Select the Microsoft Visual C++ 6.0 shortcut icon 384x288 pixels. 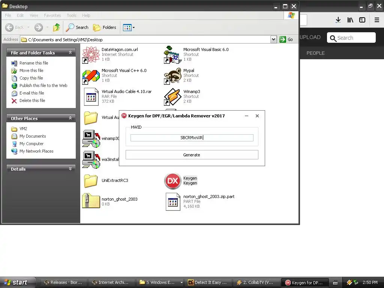[91, 76]
